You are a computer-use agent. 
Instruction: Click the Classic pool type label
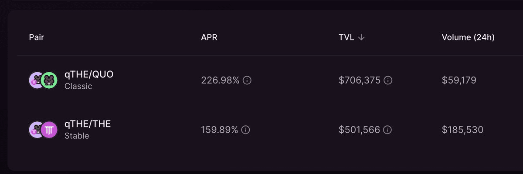click(78, 86)
